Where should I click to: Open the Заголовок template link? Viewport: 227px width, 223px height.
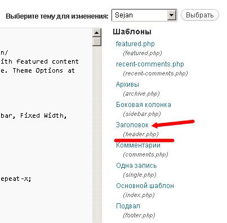tap(132, 125)
